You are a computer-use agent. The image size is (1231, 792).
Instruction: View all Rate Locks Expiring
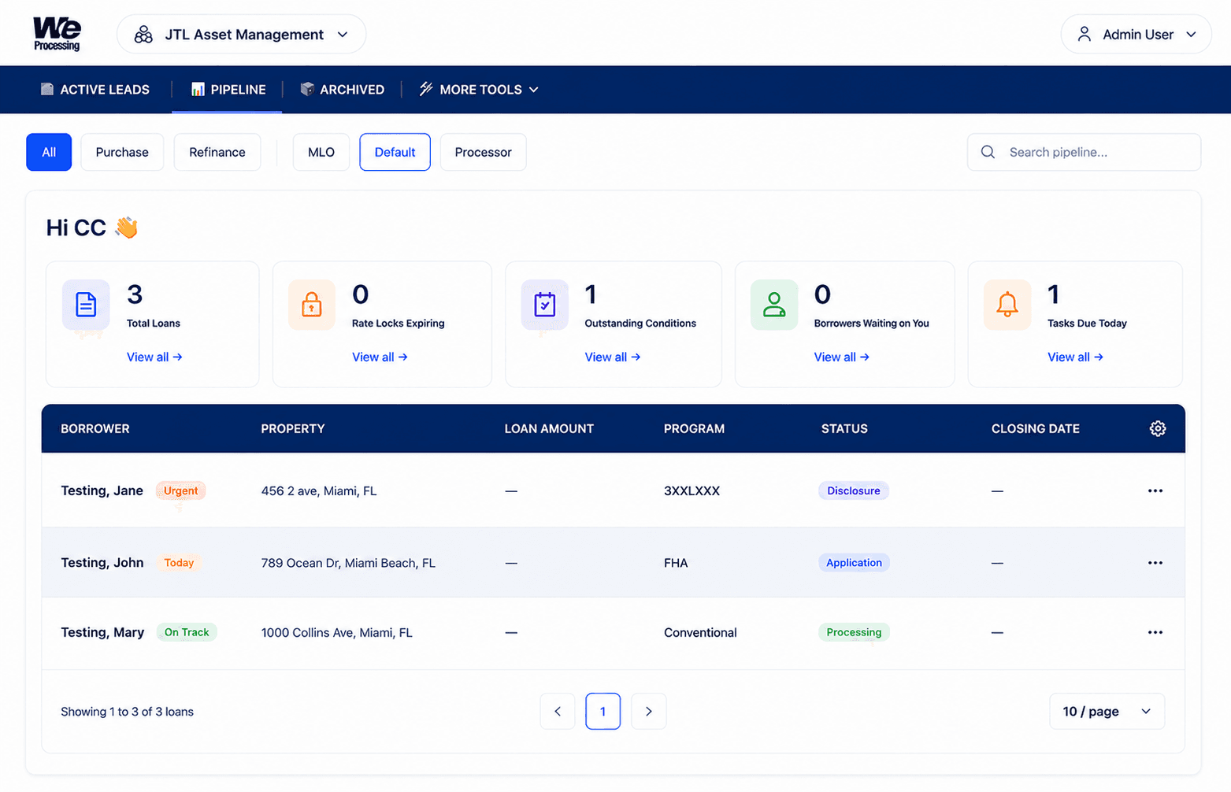click(380, 357)
